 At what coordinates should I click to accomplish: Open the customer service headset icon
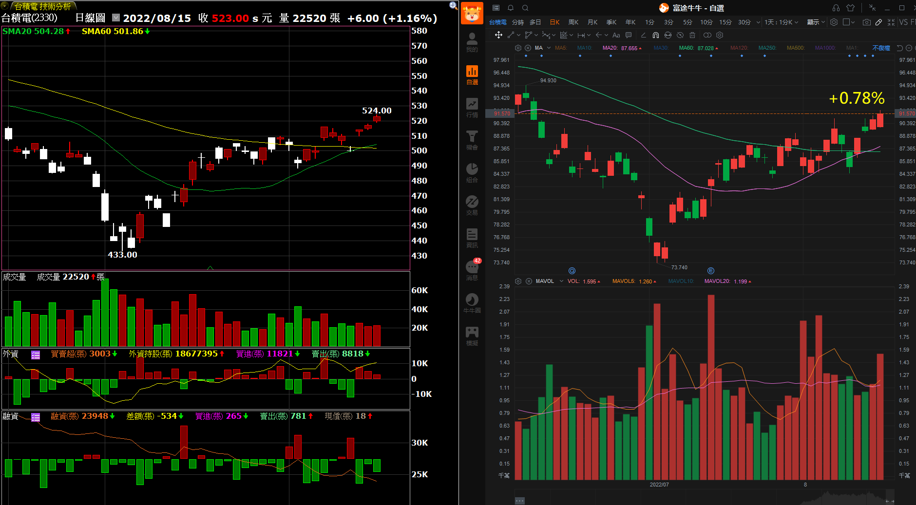tap(836, 8)
